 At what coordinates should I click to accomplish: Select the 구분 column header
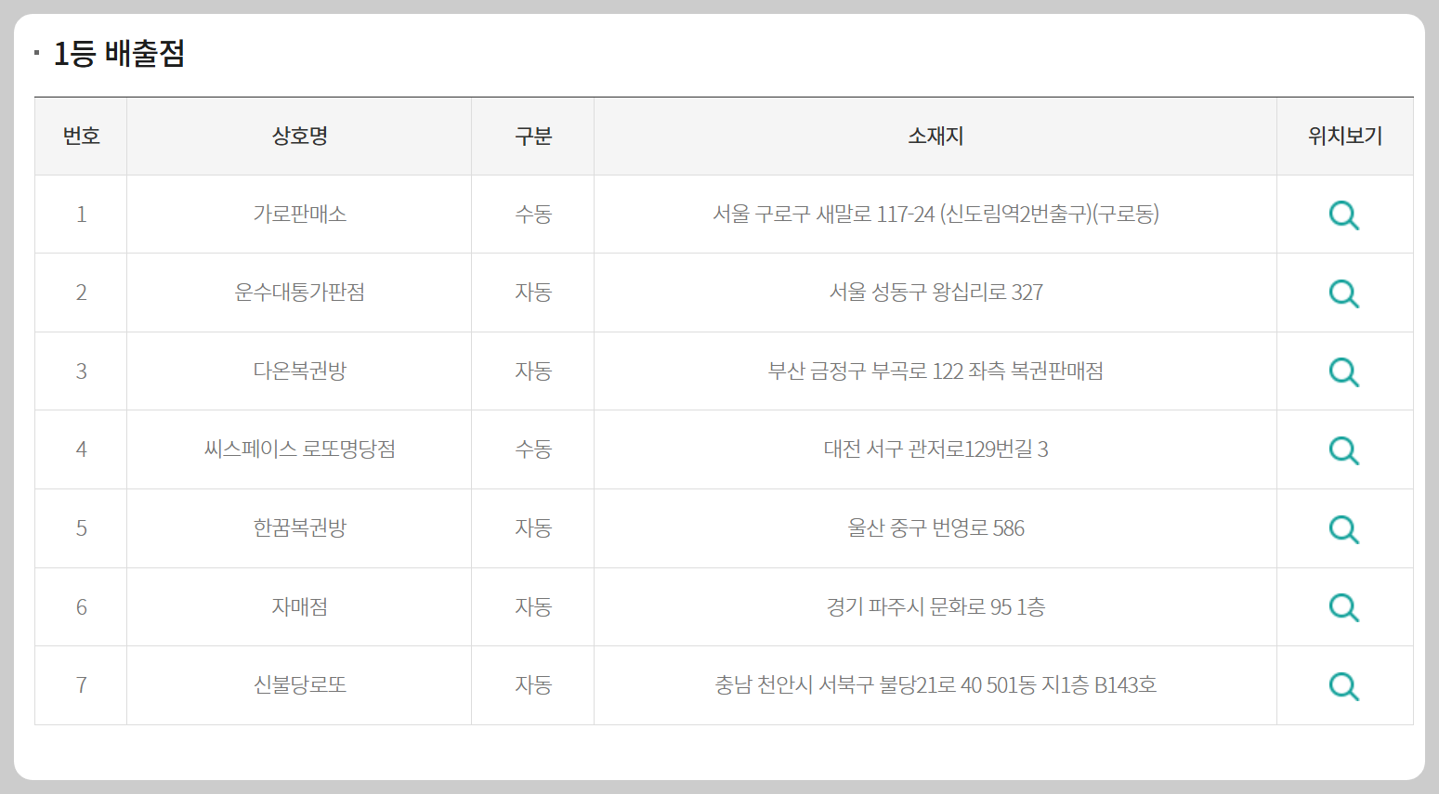pos(532,136)
